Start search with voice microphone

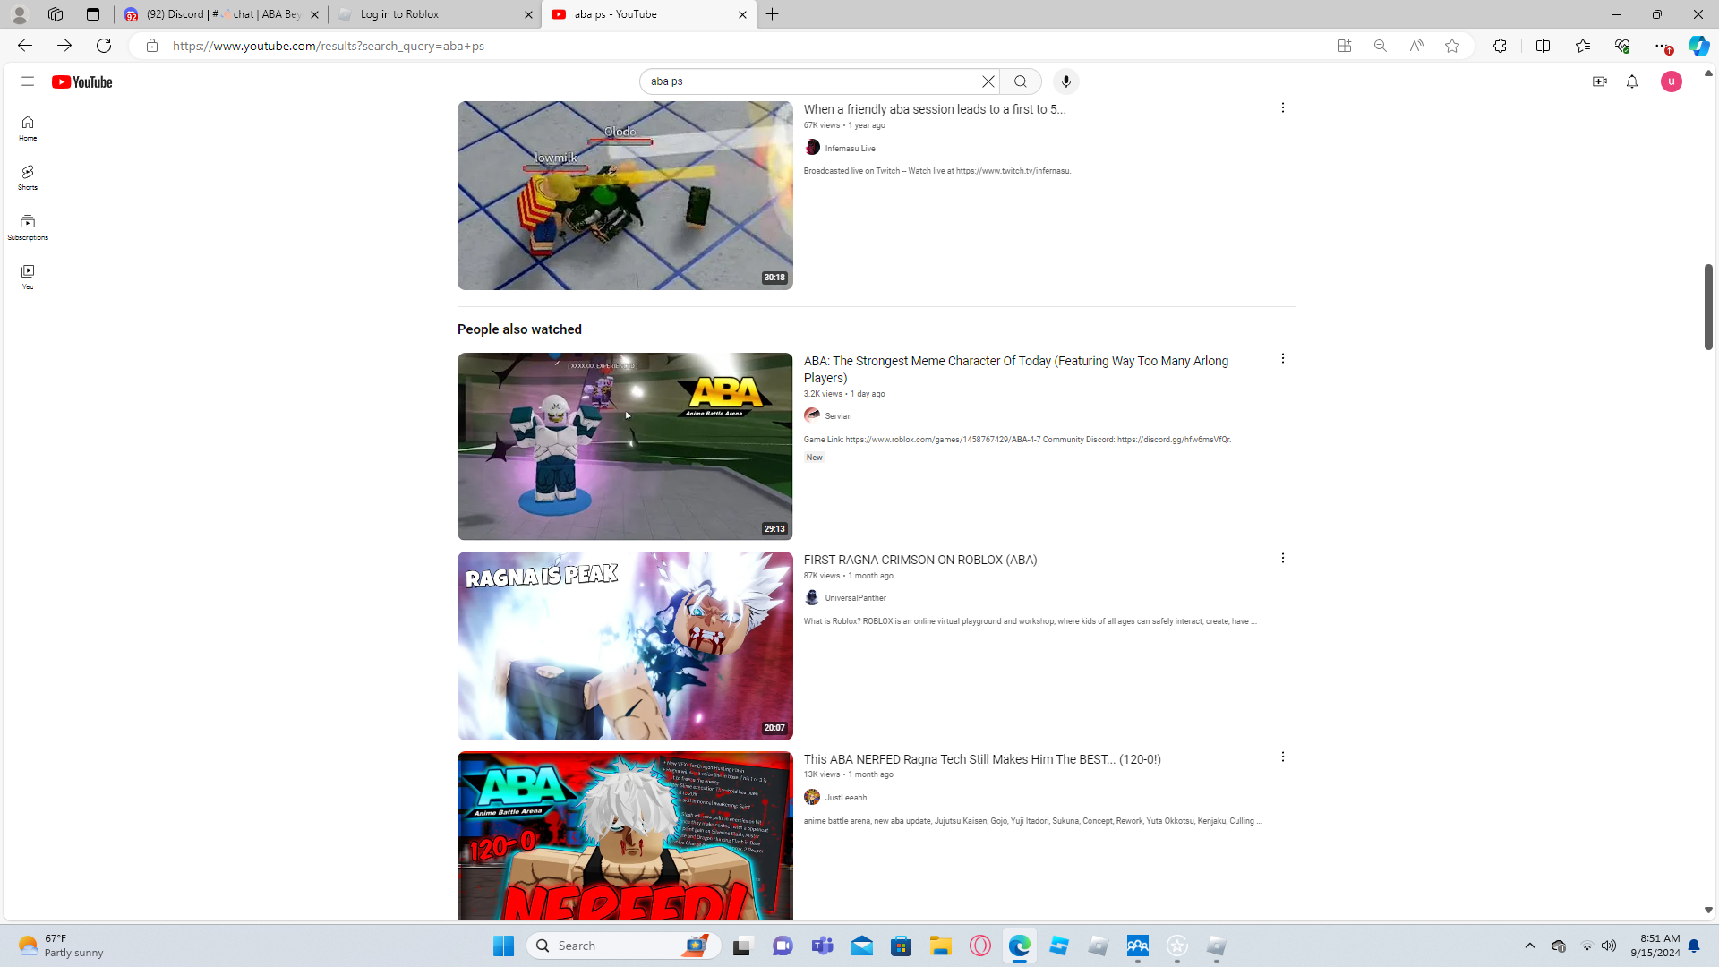click(1065, 81)
